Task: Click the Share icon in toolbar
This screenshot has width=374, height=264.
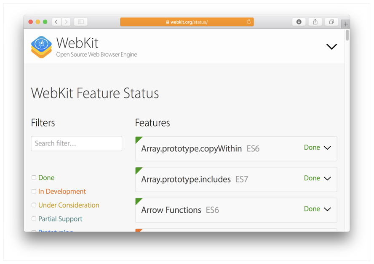Action: click(315, 22)
